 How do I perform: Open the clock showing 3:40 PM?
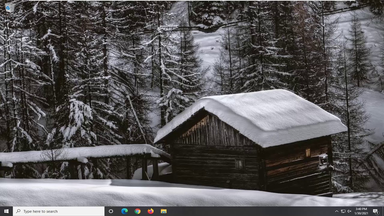coord(361,211)
